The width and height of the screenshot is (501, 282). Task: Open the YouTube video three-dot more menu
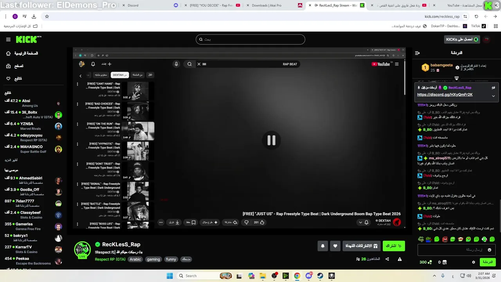[161, 222]
